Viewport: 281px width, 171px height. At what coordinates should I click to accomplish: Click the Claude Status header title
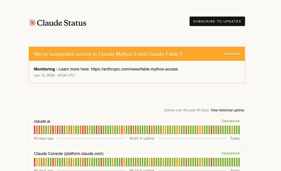62,23
